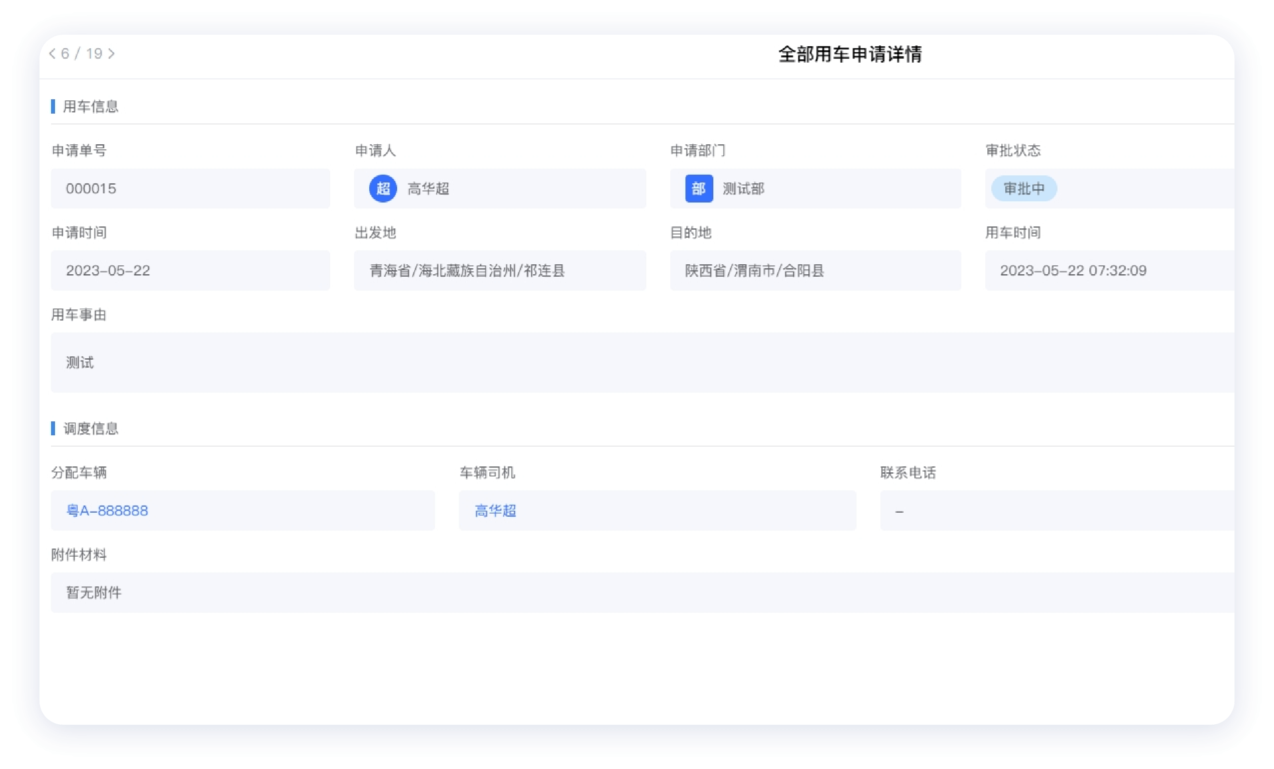Click the 用车事由 box containing 测试
1274x769 pixels.
tap(642, 362)
